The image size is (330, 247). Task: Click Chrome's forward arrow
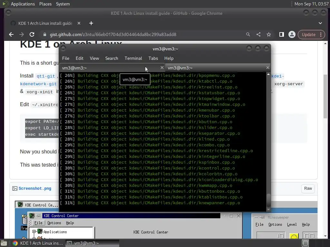22,34
